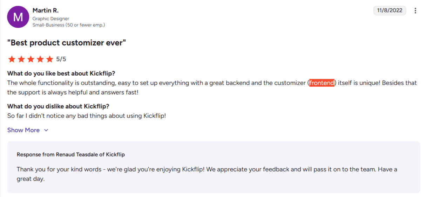Click the "Response from Renaud Teasdale" header
Image resolution: width=425 pixels, height=197 pixels.
(71, 154)
